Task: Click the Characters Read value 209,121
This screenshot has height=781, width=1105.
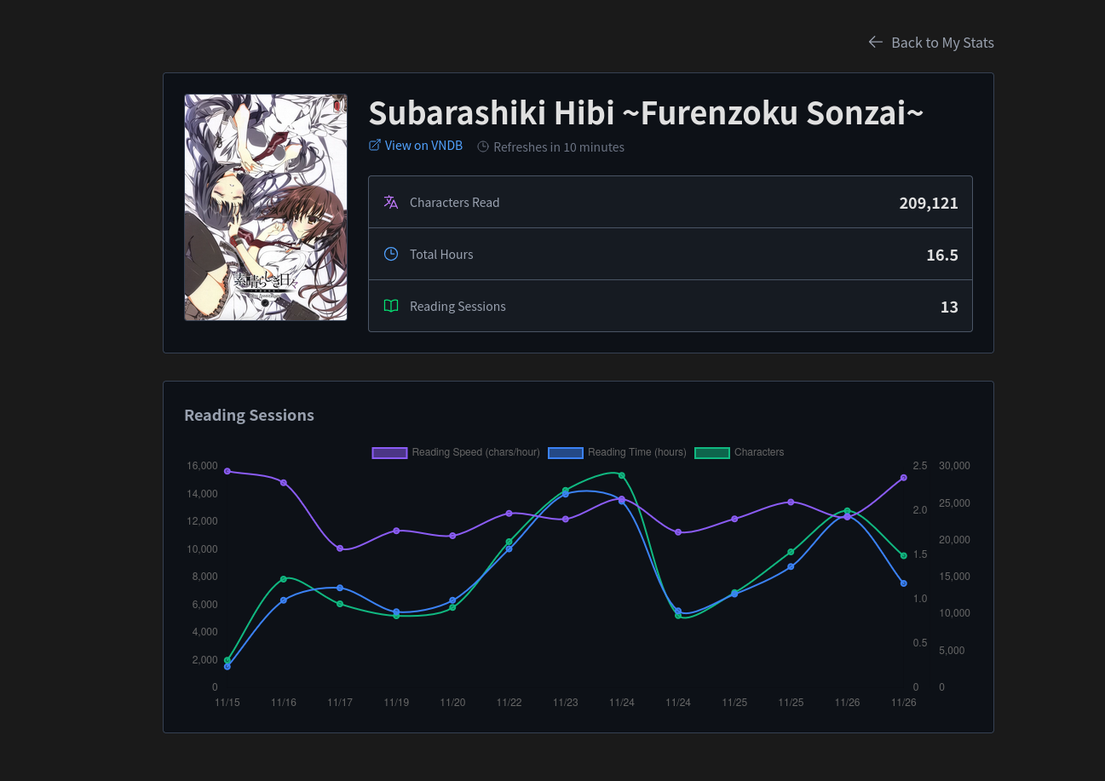Action: coord(928,203)
